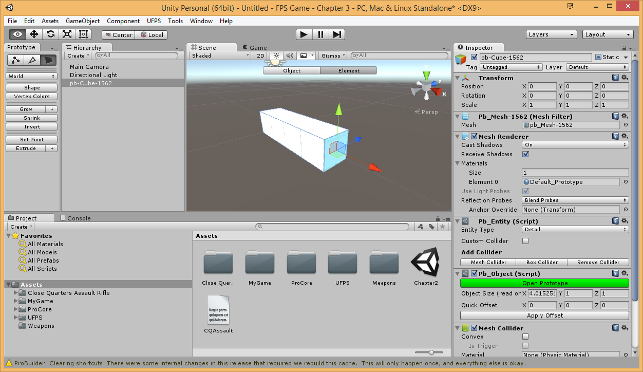Toggle the Static checkbox
643x372 pixels.
coord(598,57)
